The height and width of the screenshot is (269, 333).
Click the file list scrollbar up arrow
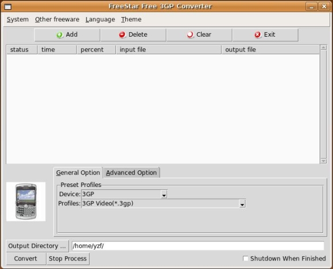[x=323, y=48]
